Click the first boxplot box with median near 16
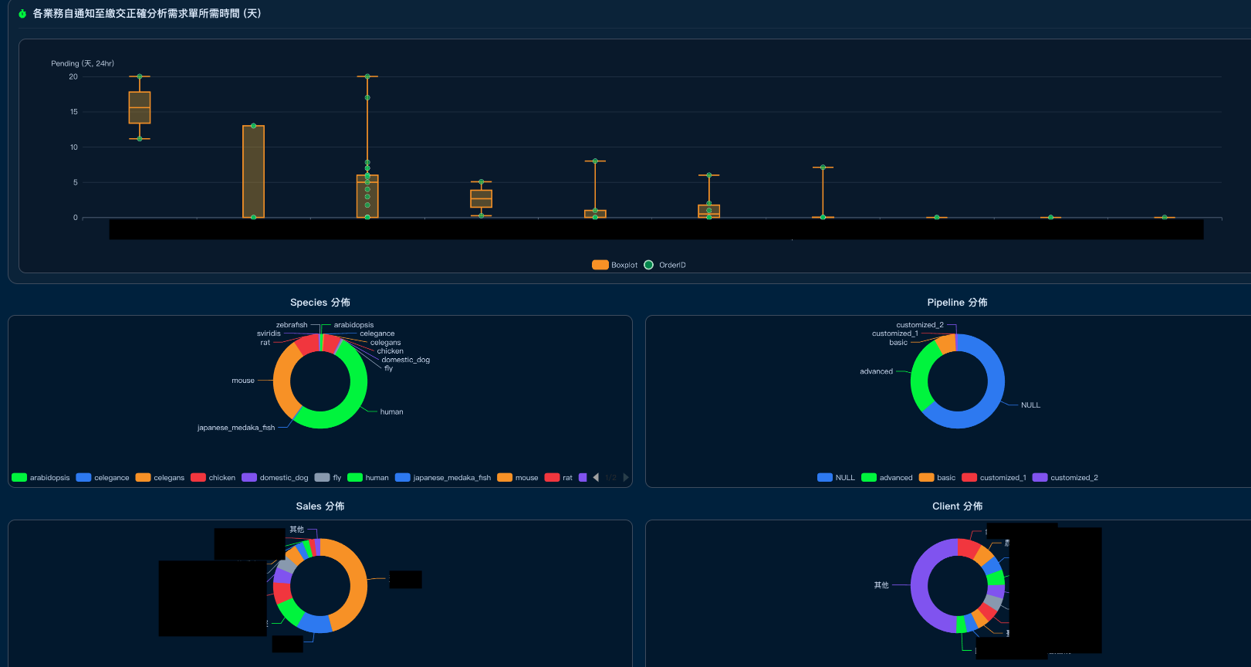The image size is (1251, 667). 140,107
